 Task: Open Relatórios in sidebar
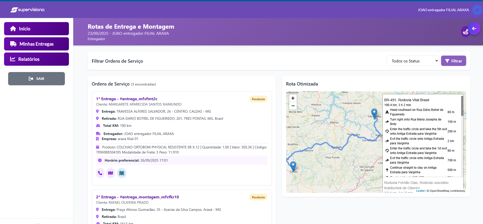tap(36, 59)
